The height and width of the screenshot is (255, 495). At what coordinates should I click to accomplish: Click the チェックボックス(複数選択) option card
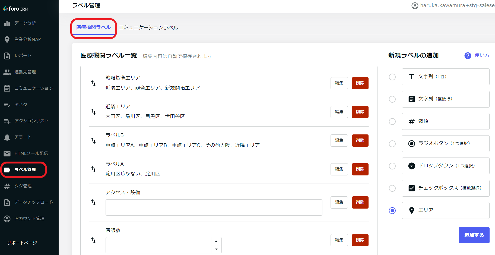(x=446, y=188)
